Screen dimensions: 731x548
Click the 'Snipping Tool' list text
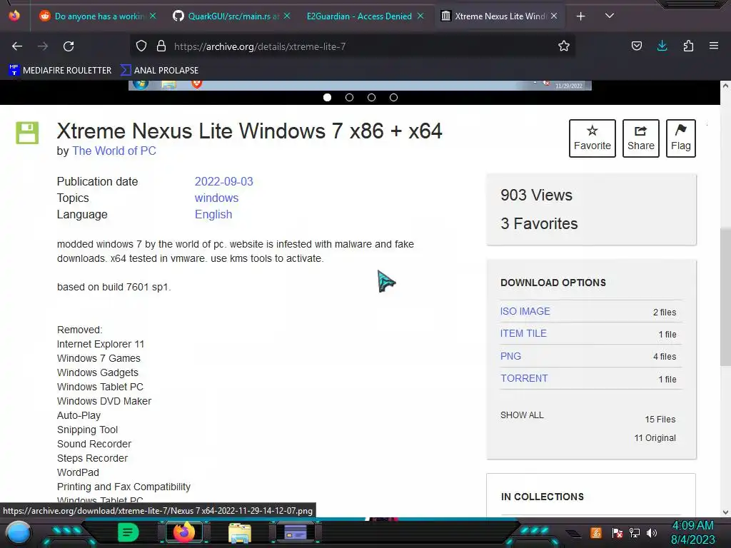point(87,430)
